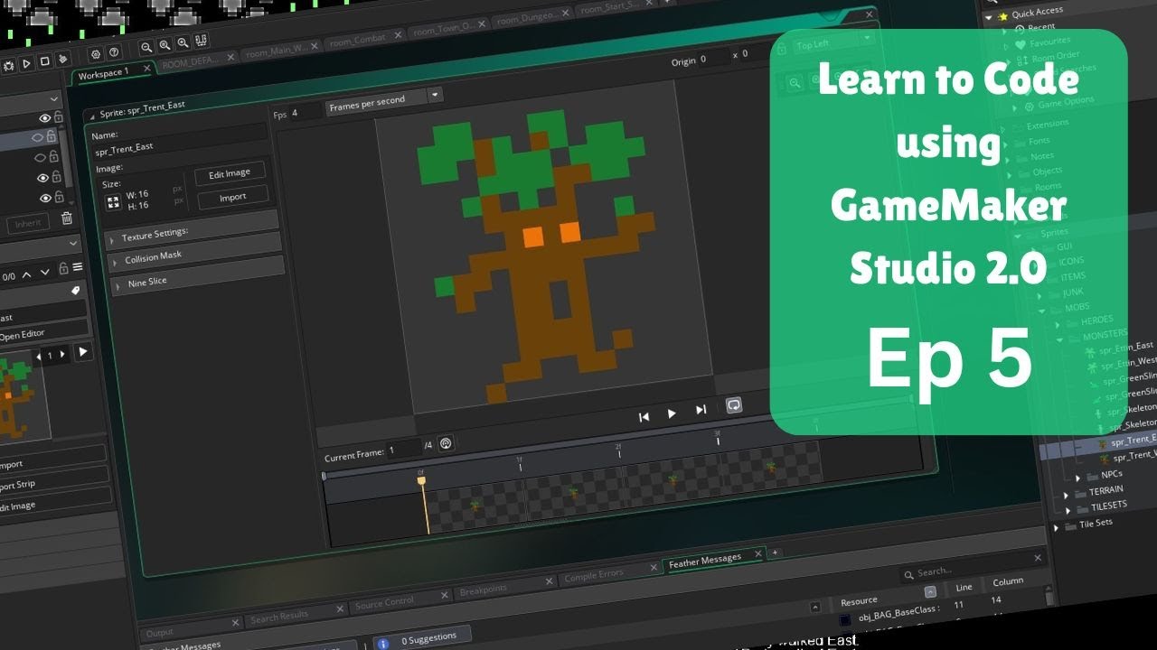
Task: Click the Edit Image button in sprite panel
Action: [231, 174]
